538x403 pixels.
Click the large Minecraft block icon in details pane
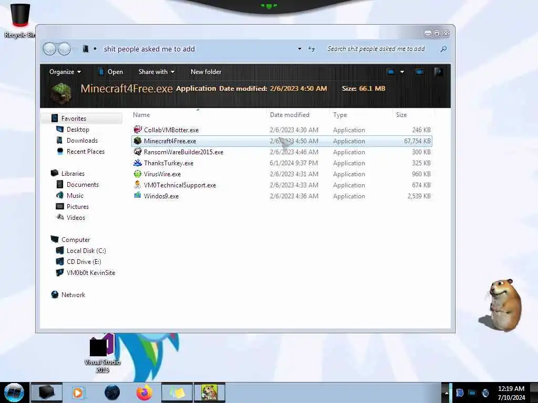coord(61,92)
